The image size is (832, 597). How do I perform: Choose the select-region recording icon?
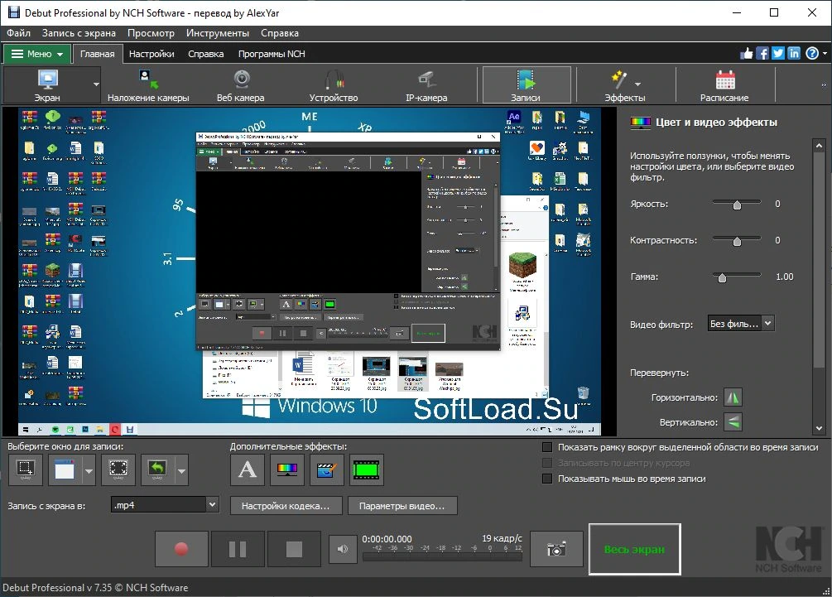pyautogui.click(x=26, y=469)
